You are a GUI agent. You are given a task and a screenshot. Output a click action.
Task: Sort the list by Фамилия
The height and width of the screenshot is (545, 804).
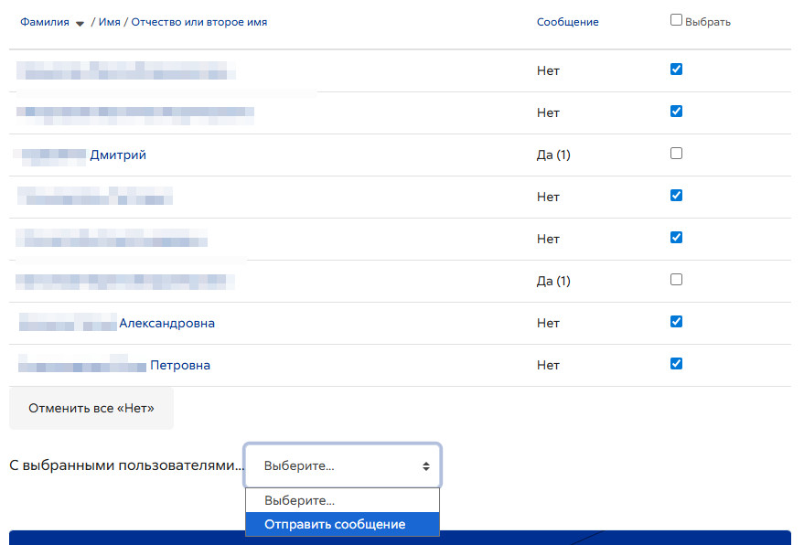[45, 22]
